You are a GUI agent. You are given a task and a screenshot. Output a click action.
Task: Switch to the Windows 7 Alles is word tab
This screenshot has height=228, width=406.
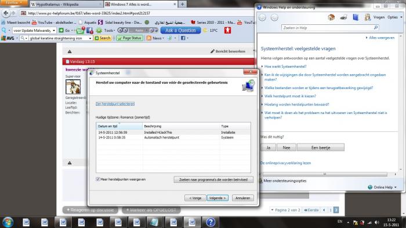point(140,5)
